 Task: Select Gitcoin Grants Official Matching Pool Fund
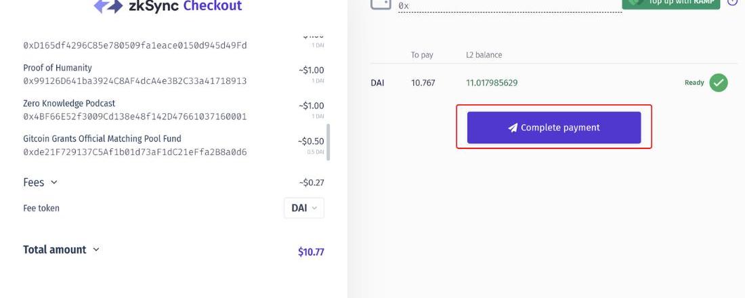tap(102, 139)
